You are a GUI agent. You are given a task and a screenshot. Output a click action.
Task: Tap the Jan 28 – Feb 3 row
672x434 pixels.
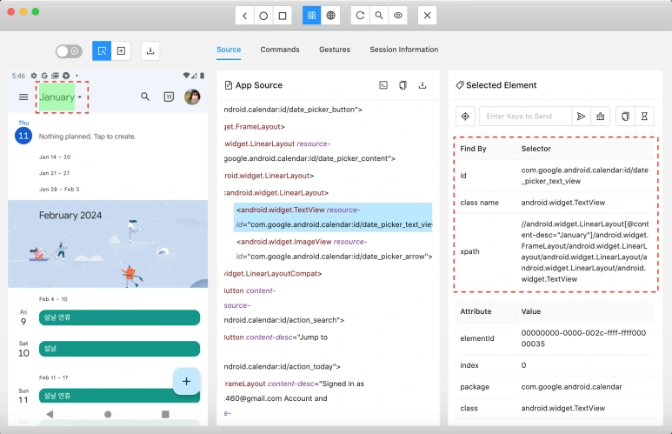click(x=59, y=189)
